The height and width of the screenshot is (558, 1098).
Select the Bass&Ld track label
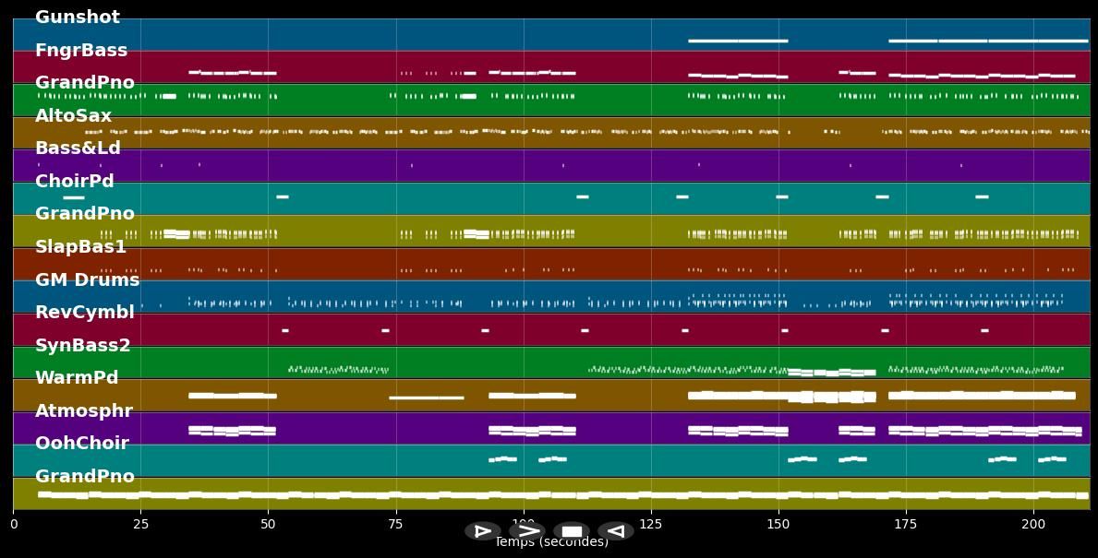(x=78, y=148)
